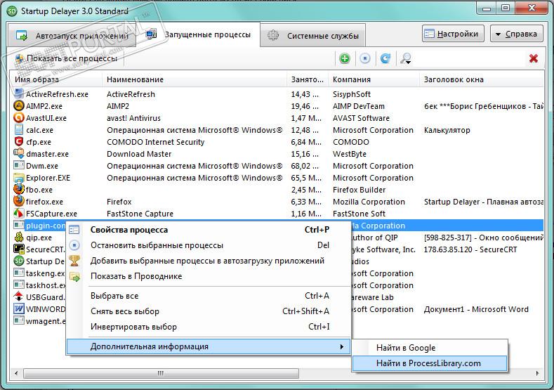Click Найти в ProcessLibrary.com submenu item
The image size is (554, 390).
[430, 363]
